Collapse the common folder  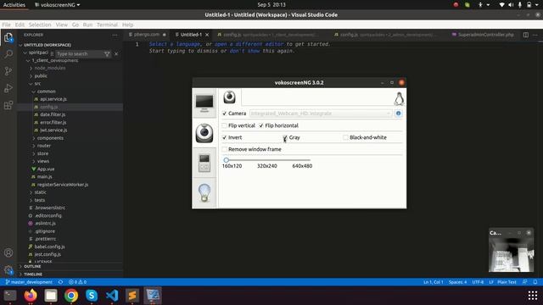(x=46, y=91)
